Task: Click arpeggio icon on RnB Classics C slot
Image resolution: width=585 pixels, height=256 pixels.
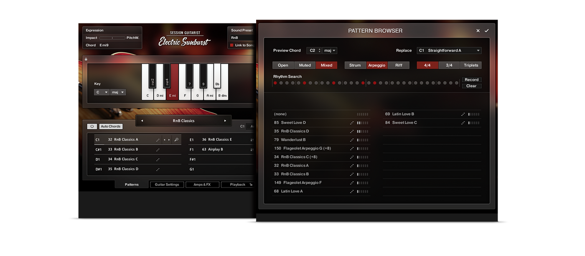Action: (x=158, y=160)
